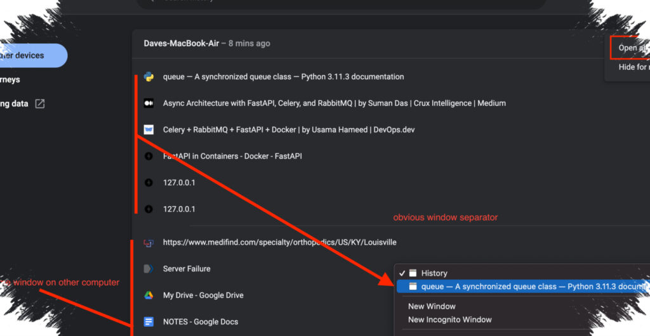Choose New Window from the menu
This screenshot has height=336, width=650.
click(432, 306)
